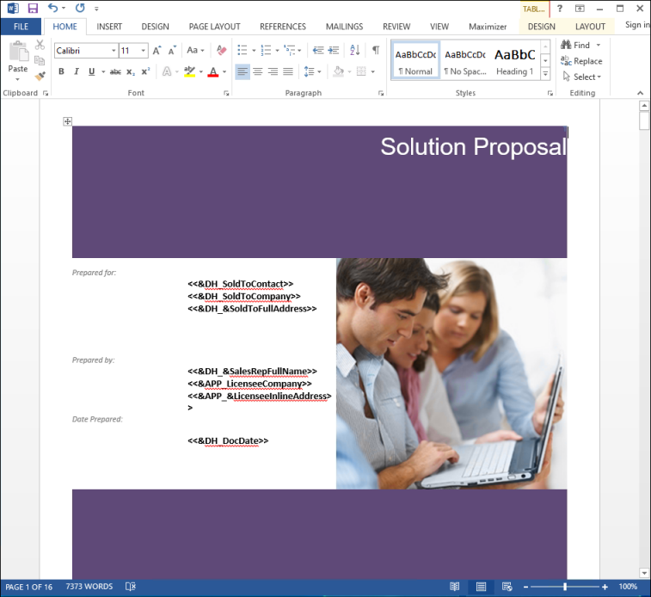Start a bulleted list

[243, 51]
